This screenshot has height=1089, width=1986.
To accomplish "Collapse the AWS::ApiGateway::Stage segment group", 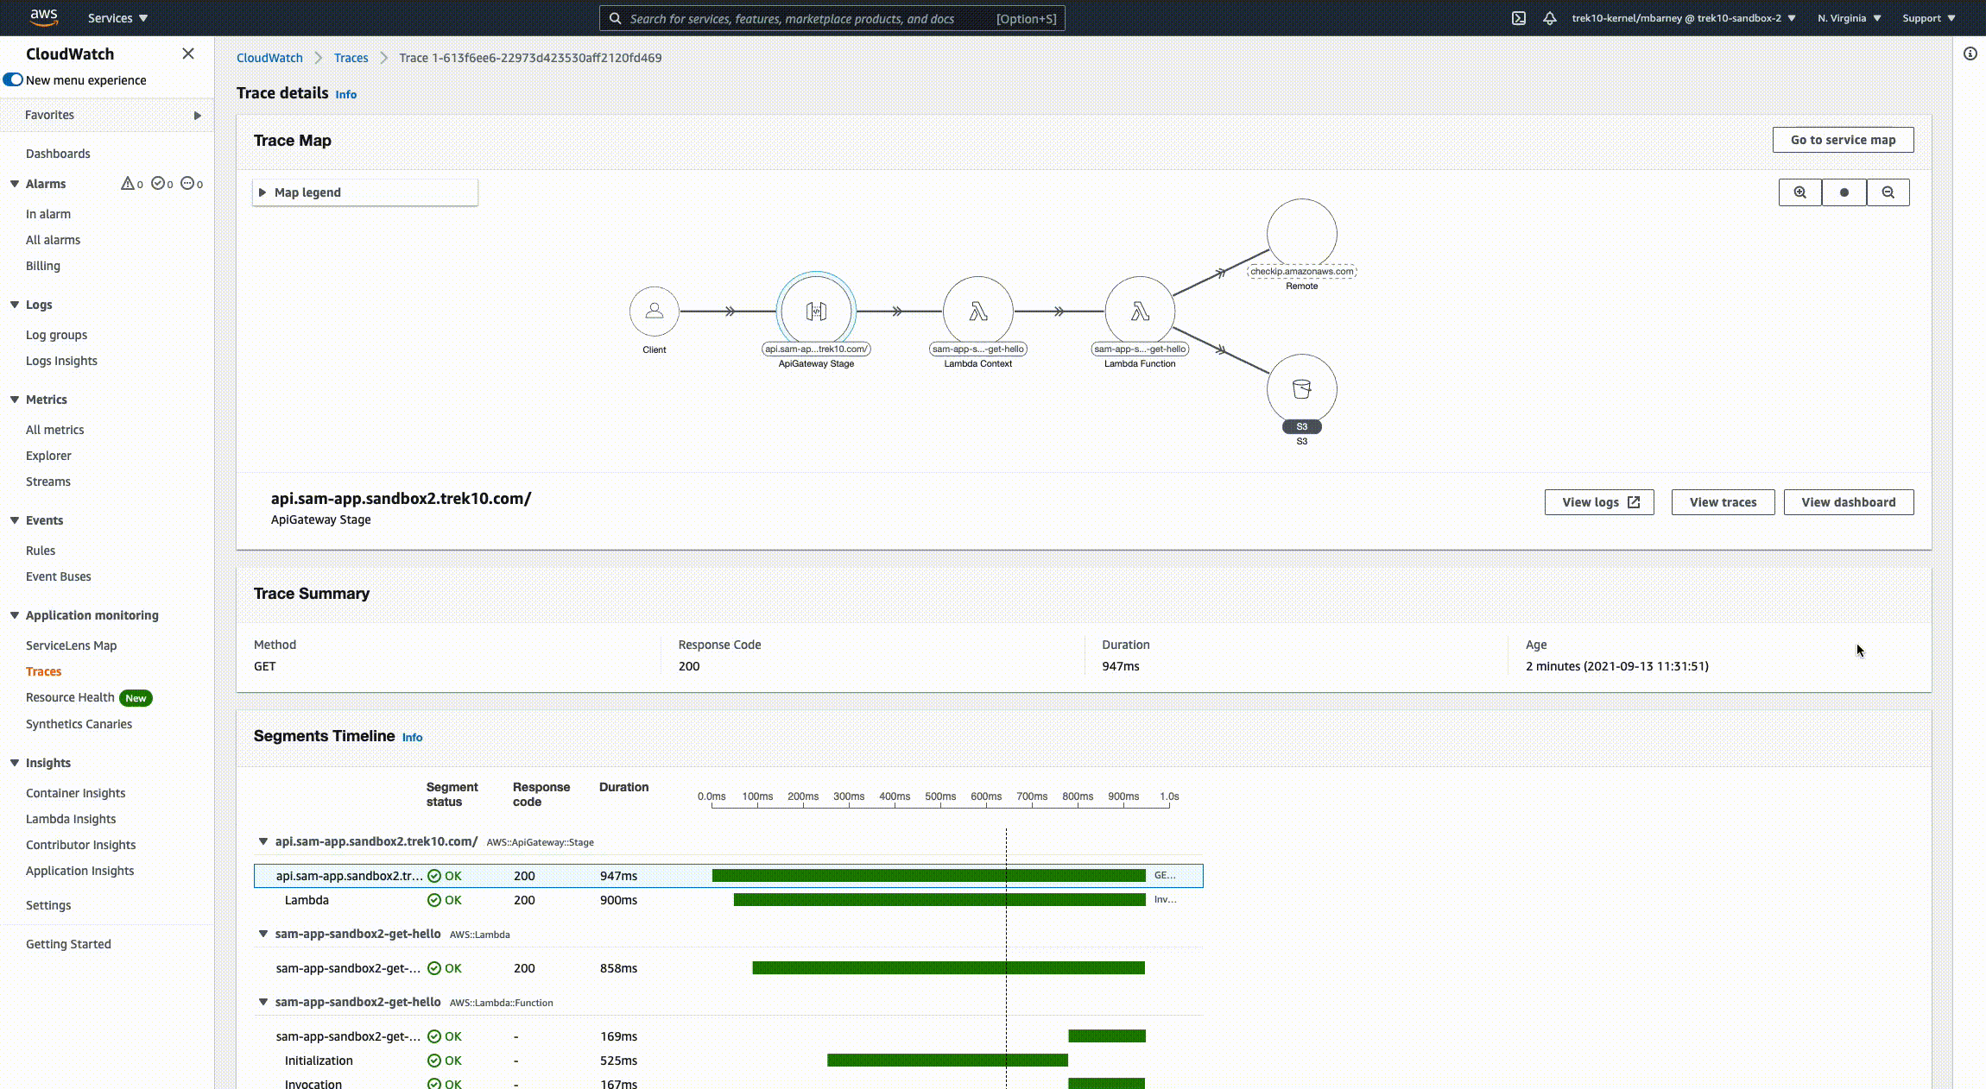I will coord(263,841).
